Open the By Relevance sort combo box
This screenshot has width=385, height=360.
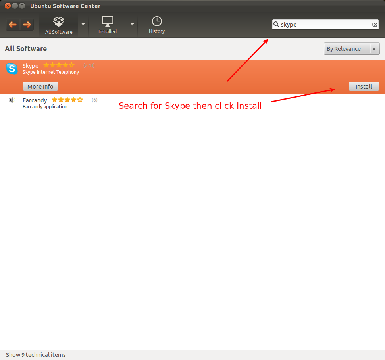352,49
